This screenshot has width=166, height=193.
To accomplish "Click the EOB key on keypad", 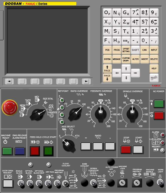I will point(126,41).
